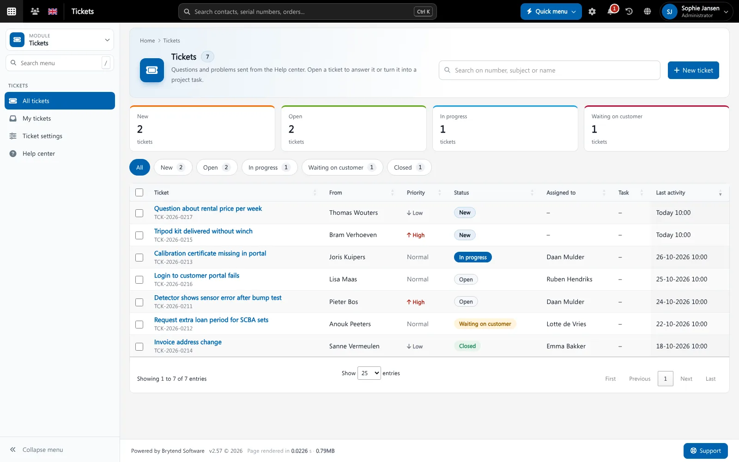
Task: Open the apps grid icon
Action: (12, 12)
